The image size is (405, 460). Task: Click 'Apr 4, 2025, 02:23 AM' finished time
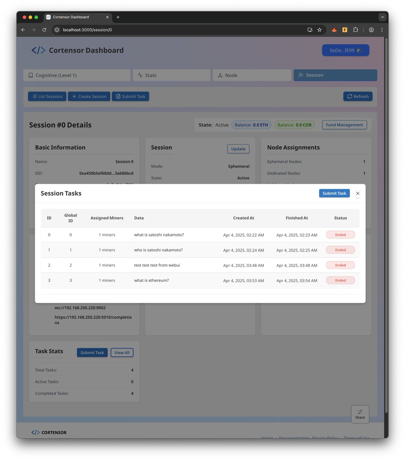297,235
